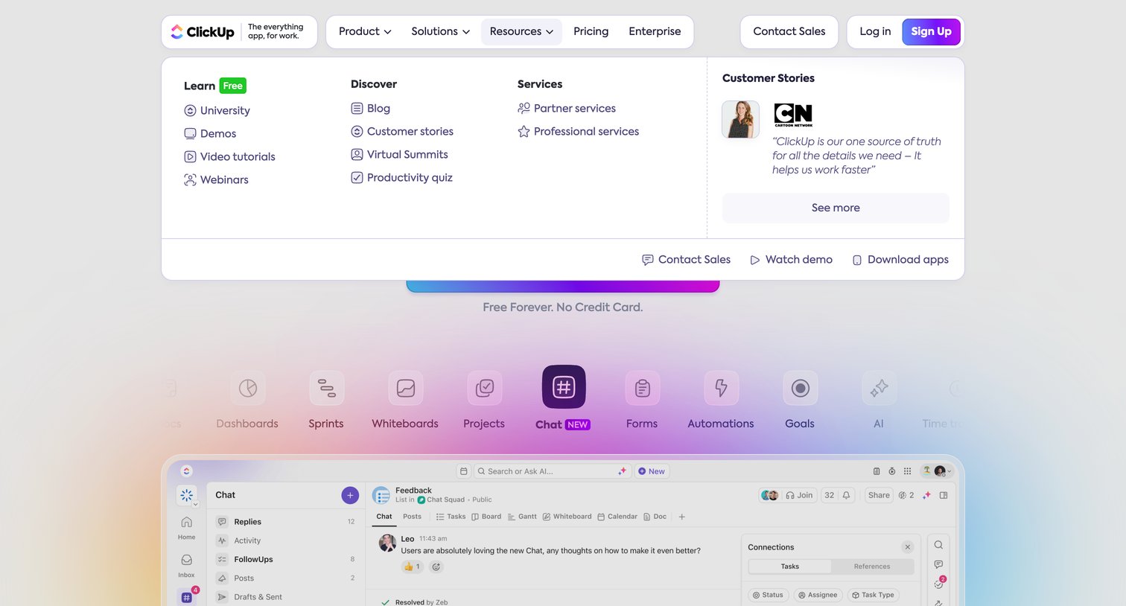Open the Productivity quiz link

401,177
